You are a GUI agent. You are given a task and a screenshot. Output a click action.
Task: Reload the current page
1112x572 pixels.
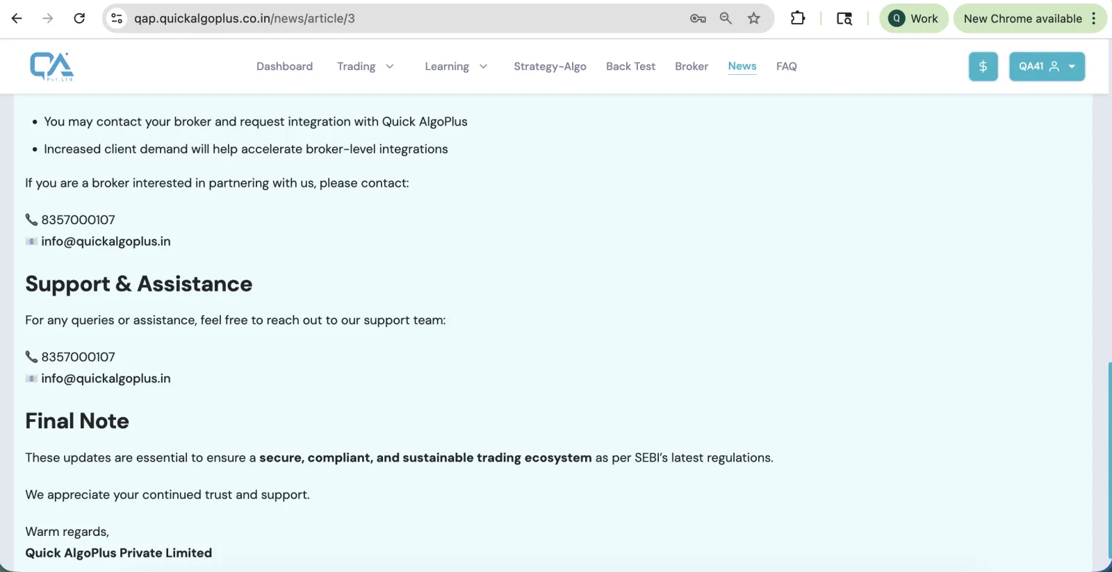79,19
